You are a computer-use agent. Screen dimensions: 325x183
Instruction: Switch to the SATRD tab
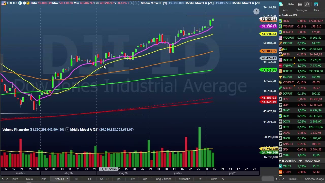(104, 179)
